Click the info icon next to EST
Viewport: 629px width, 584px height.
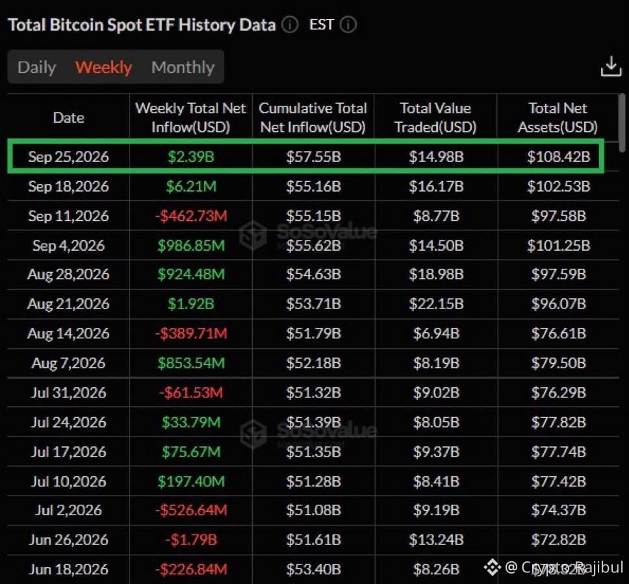click(x=348, y=25)
